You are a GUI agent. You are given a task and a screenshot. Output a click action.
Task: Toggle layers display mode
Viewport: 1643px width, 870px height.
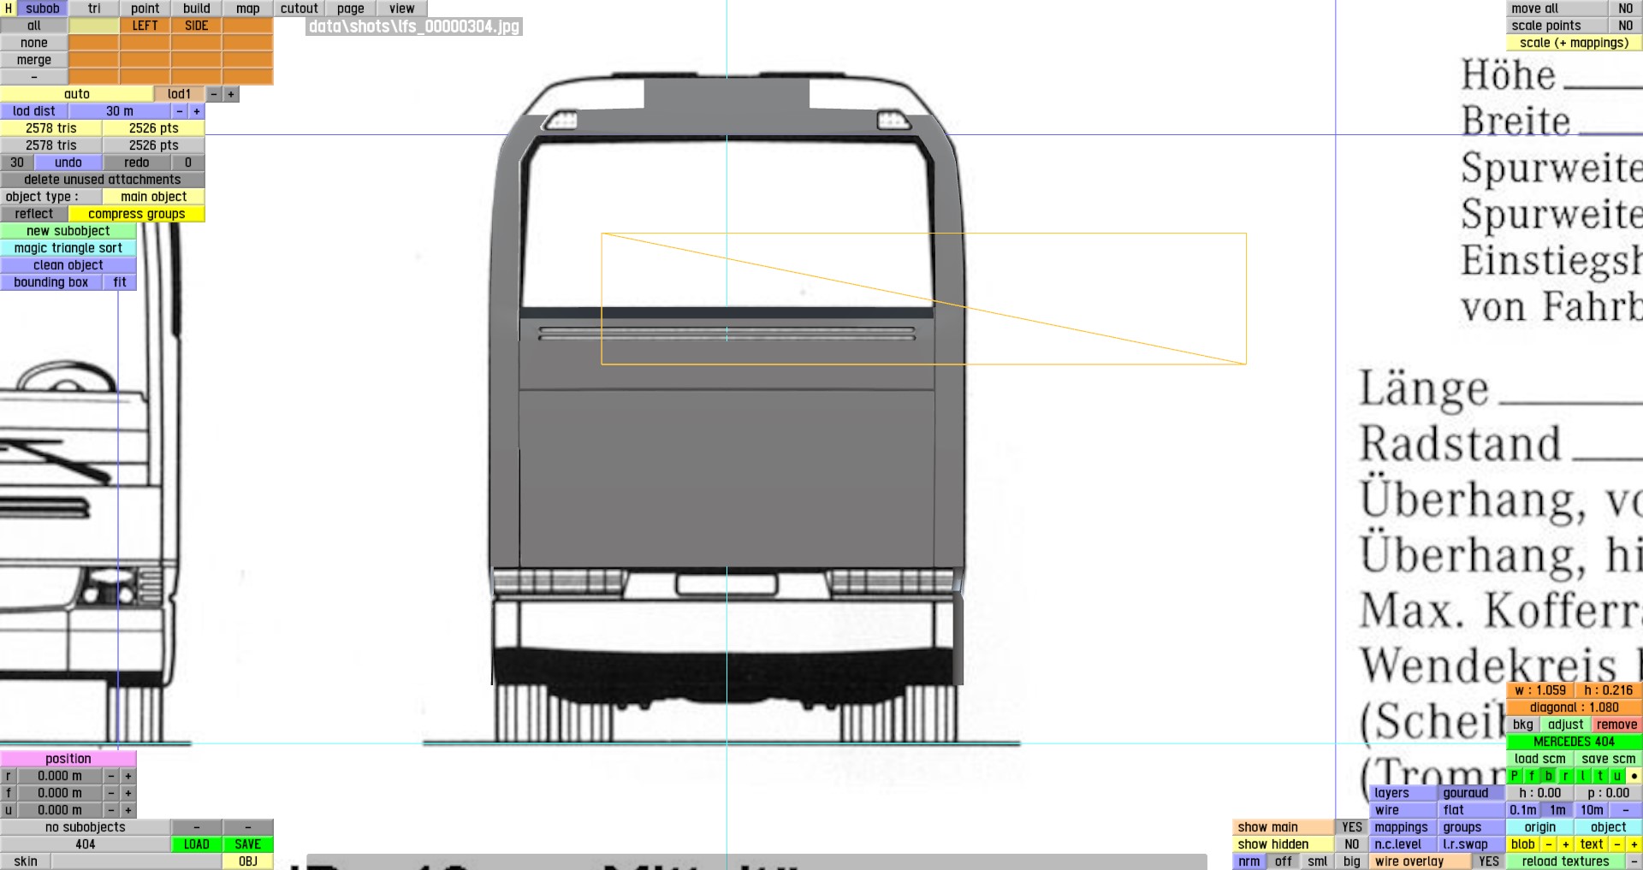click(x=1403, y=793)
